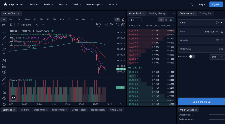Open the Indicators dialog
225x124 pixels.
[x=24, y=25]
